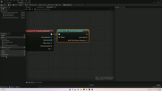Click the Find toolbar button
The height and width of the screenshot is (91, 162).
click(27, 5)
